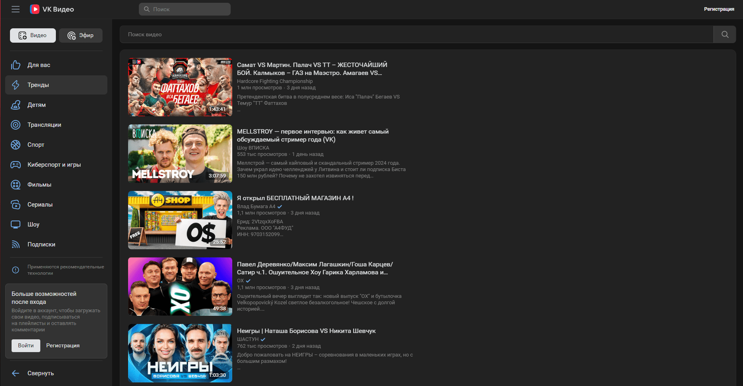Switch to the Эфир tab
This screenshot has height=386, width=743.
click(x=81, y=35)
